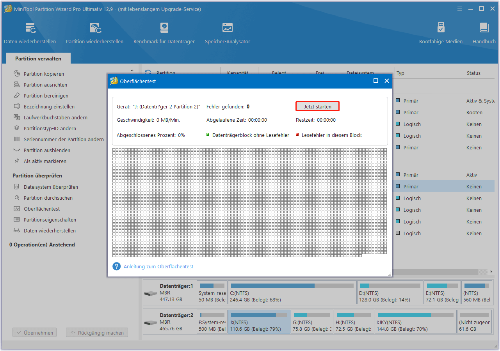Run Dateisystem überprüfen
500x351 pixels.
[x=51, y=187]
